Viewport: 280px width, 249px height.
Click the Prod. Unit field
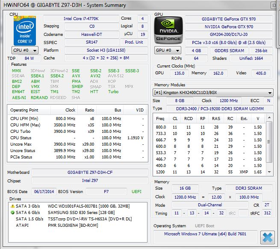coord(134,42)
